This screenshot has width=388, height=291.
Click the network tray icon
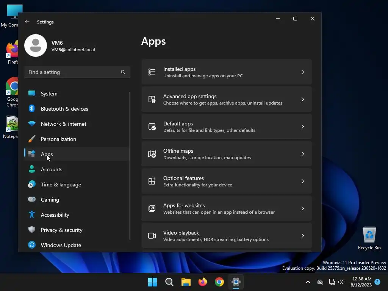(x=332, y=282)
